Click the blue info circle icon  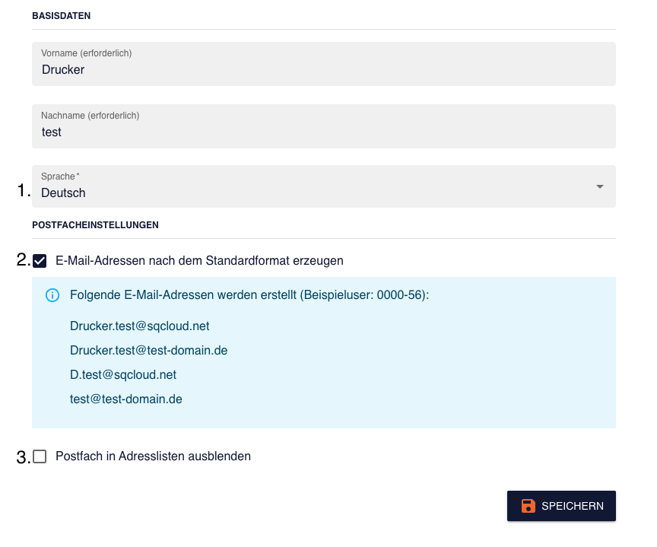click(52, 295)
